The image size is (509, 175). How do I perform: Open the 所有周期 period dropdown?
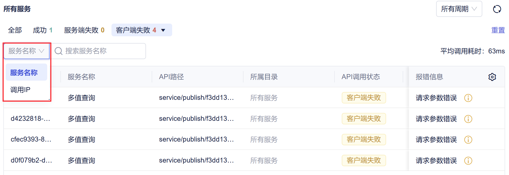459,9
